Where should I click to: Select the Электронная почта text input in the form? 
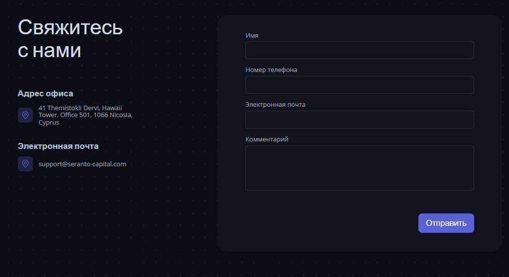359,120
